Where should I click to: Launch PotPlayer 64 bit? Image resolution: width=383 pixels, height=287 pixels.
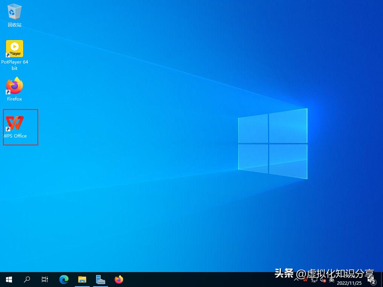click(14, 49)
